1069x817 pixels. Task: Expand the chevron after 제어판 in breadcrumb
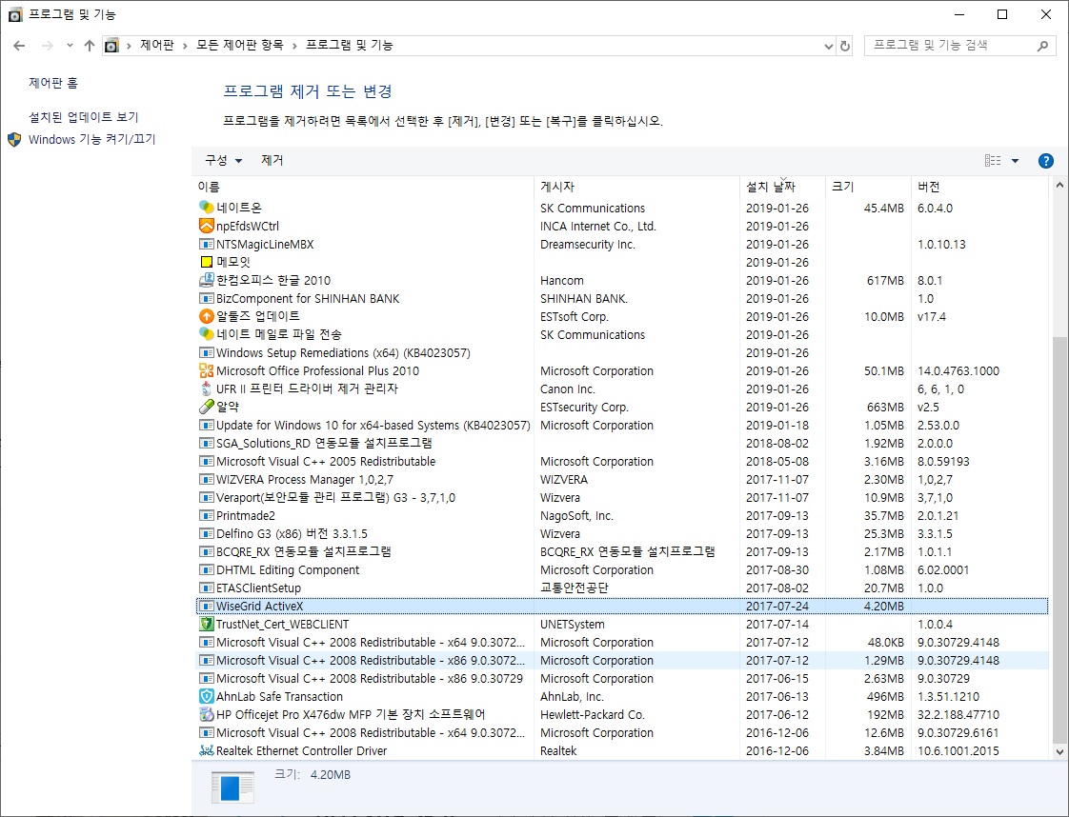185,46
